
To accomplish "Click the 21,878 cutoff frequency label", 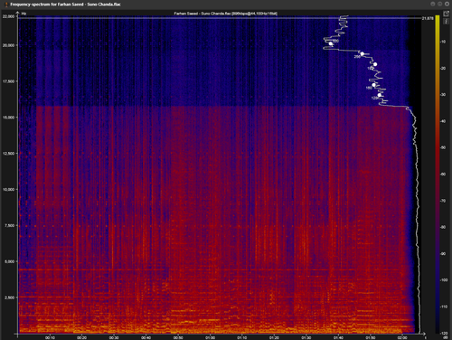I will coord(428,18).
